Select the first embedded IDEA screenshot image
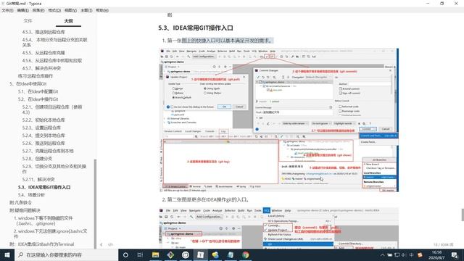 point(278,120)
